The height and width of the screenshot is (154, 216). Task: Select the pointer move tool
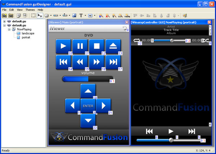point(40,15)
